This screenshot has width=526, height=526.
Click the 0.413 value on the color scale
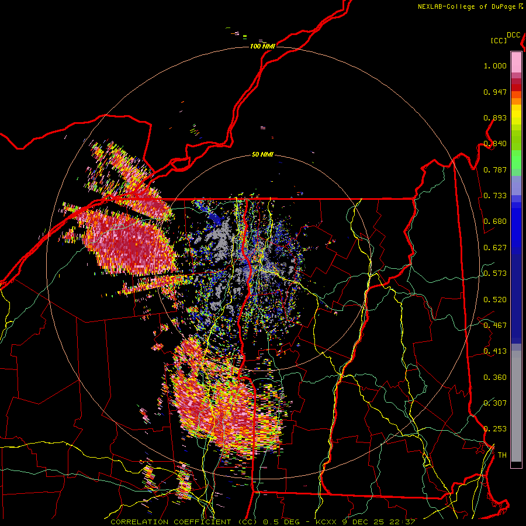click(495, 351)
